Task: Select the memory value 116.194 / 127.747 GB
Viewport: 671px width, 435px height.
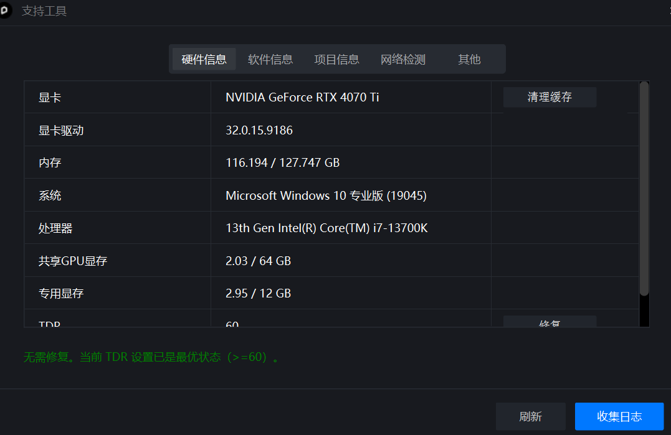Action: click(x=282, y=163)
